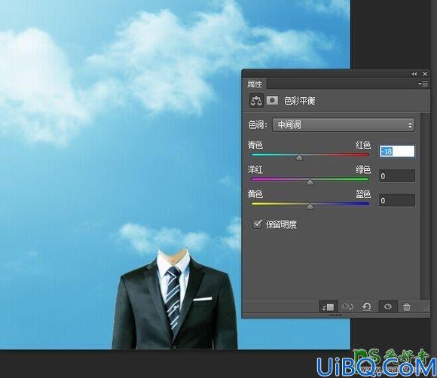Collapse Properties panel double-arrow icon
The image size is (437, 378).
414,74
